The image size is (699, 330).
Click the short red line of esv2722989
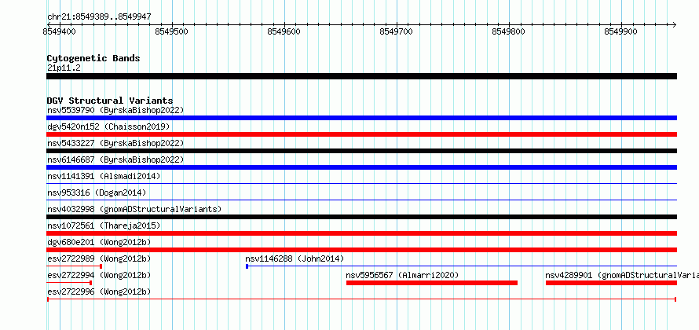click(x=75, y=266)
